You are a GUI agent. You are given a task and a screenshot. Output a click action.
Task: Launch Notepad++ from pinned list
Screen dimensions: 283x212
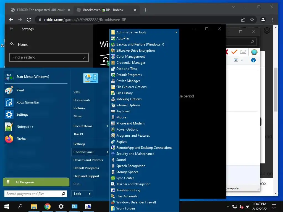pos(35,126)
